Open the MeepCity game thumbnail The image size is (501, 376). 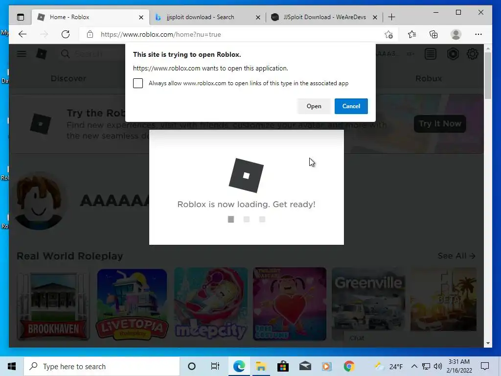pos(211,305)
